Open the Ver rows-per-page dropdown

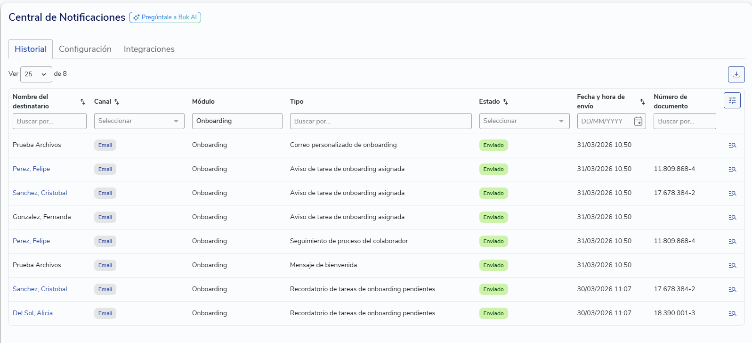coord(36,74)
